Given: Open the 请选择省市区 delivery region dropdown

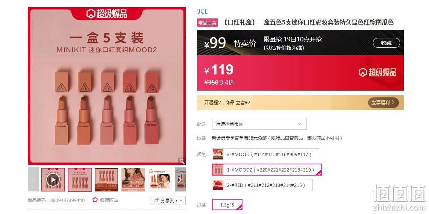Looking at the screenshot, I should point(259,124).
